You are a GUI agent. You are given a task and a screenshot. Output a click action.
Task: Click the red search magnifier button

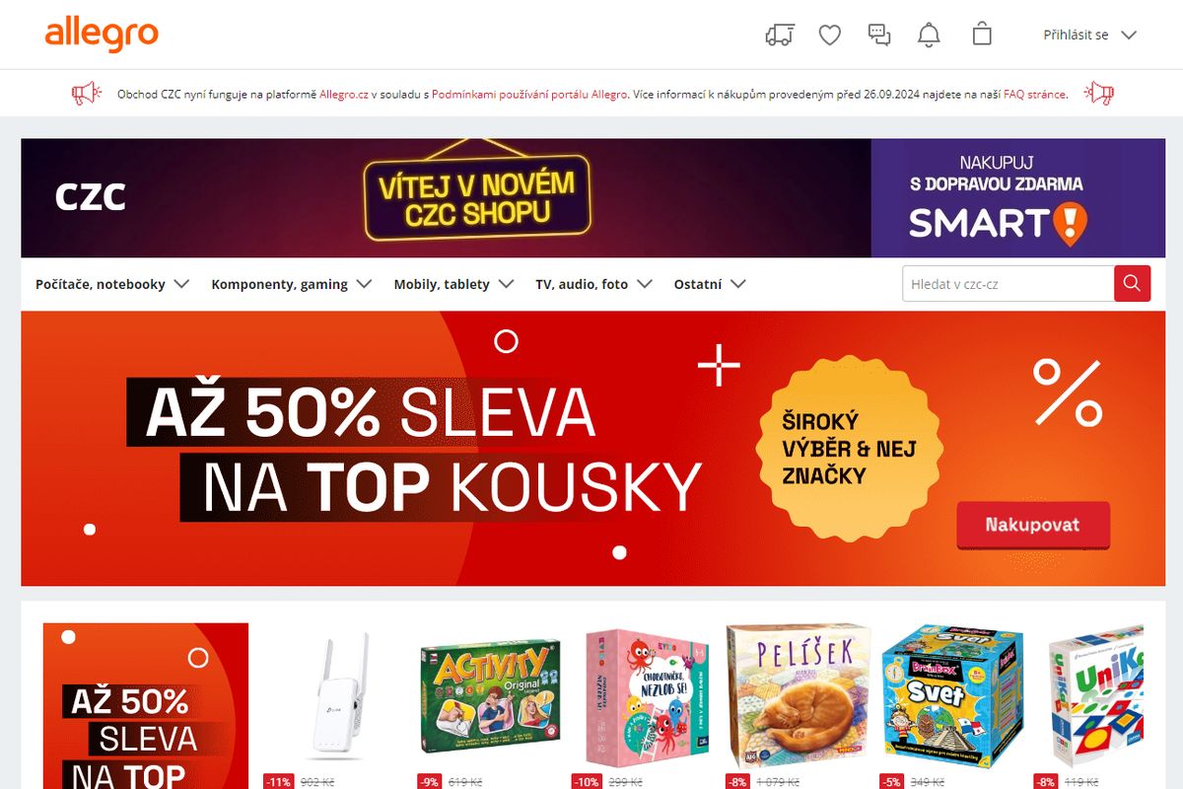pos(1132,283)
